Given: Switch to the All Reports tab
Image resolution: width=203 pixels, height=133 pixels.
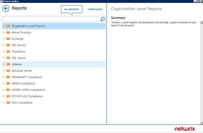Looking at the screenshot, I should tap(71, 9).
